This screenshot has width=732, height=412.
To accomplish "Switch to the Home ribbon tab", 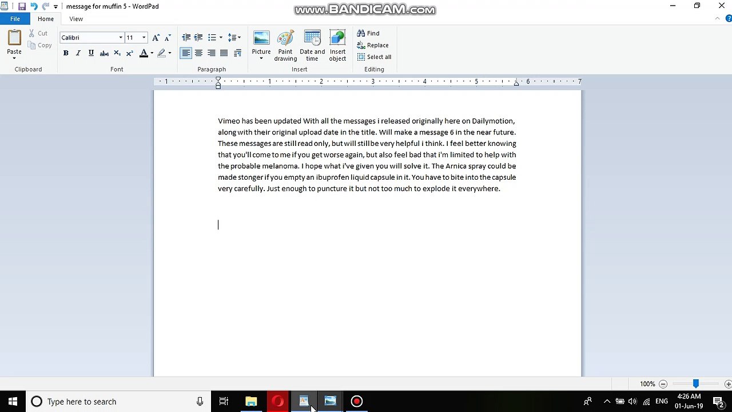I will (x=46, y=19).
